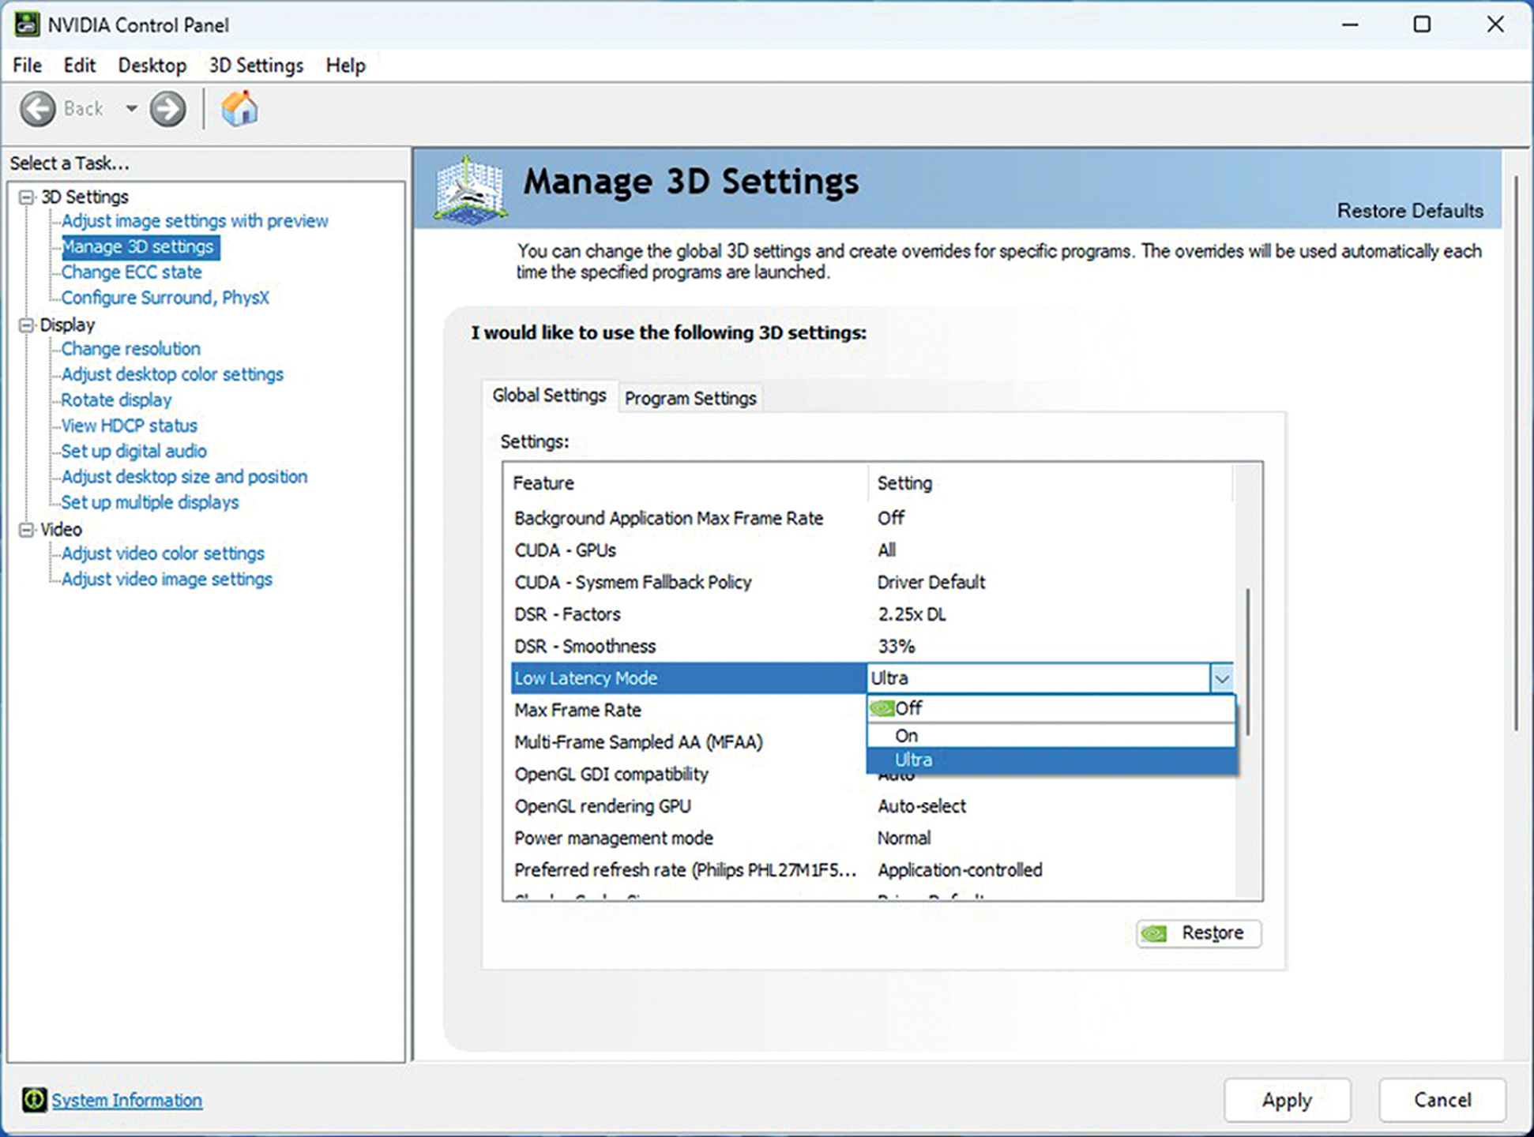Select View HDCP status task

[129, 426]
